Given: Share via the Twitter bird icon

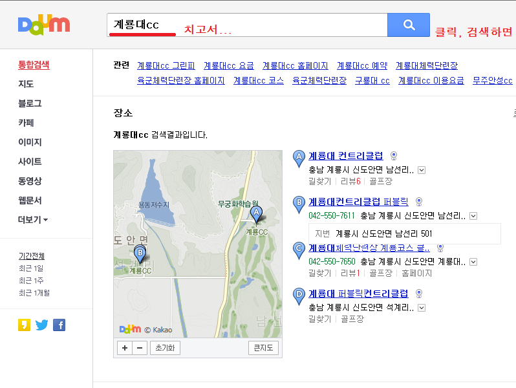Looking at the screenshot, I should point(42,325).
